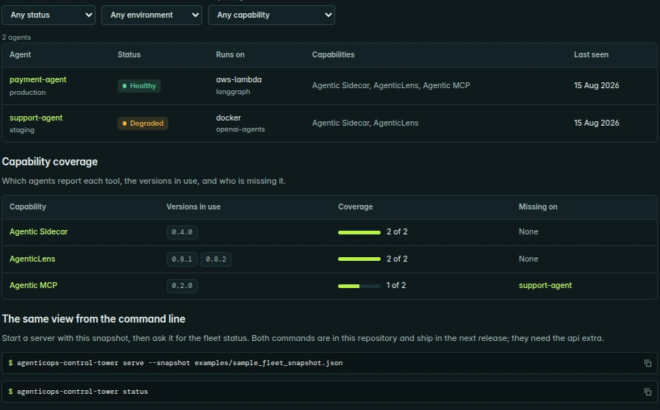Screen dimensions: 660x410
Task: Click the Versions in use column header
Action: click(x=193, y=206)
